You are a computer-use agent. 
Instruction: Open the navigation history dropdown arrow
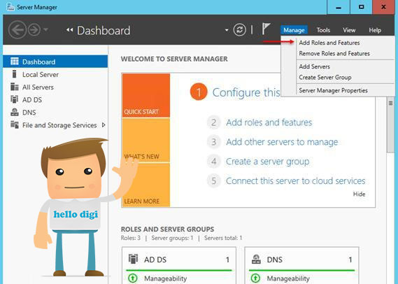tap(45, 30)
